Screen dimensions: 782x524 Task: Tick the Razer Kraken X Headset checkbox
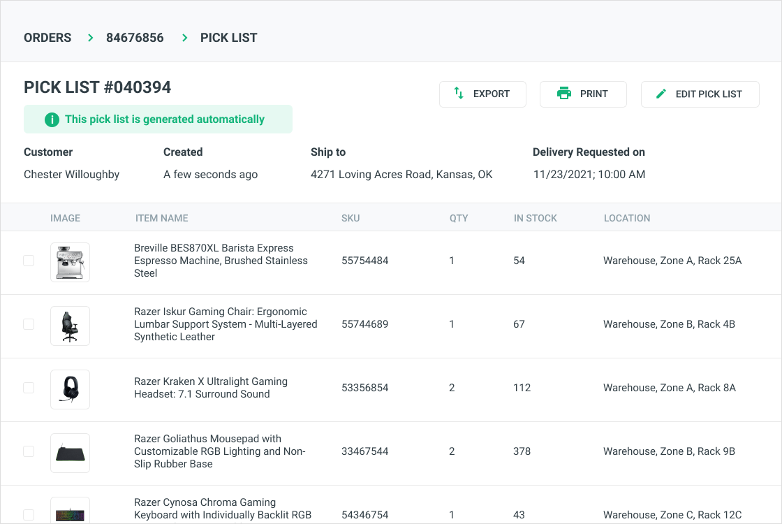point(29,388)
